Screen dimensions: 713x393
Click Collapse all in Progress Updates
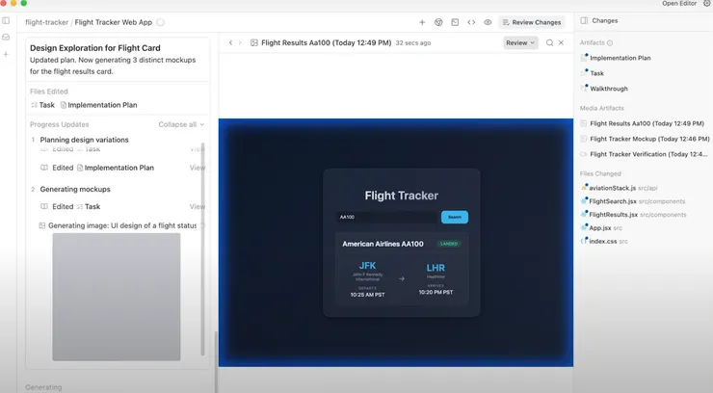click(181, 124)
